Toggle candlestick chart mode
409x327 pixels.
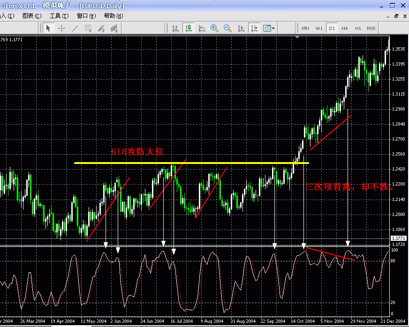click(x=189, y=28)
